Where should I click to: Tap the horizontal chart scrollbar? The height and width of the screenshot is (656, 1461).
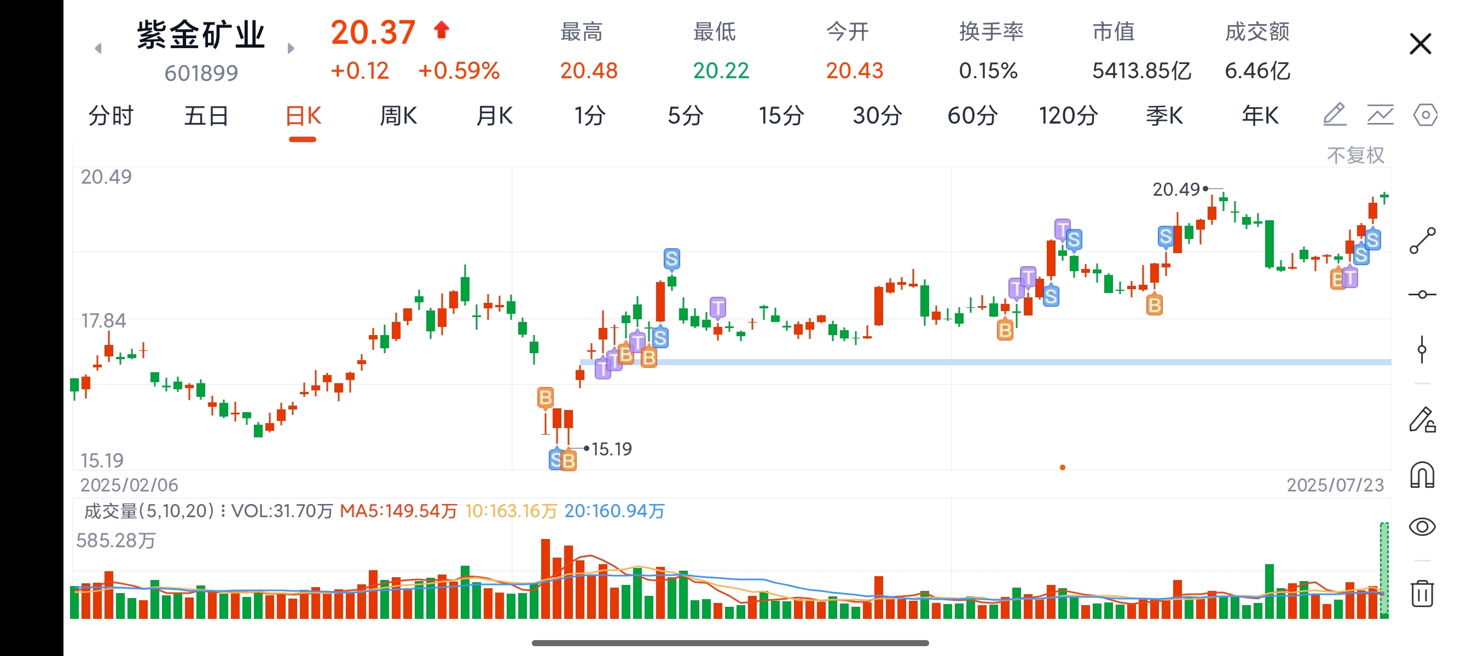[x=730, y=643]
